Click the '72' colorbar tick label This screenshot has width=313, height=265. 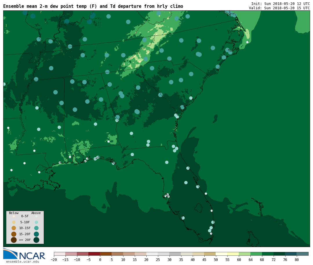tap(274, 259)
